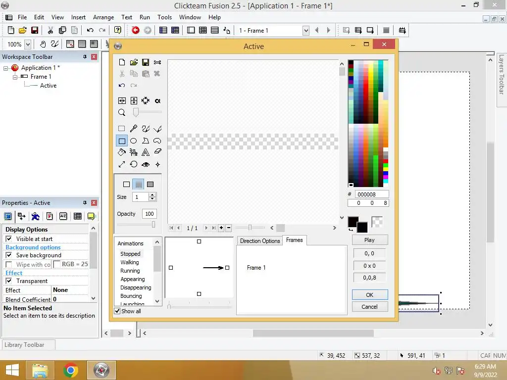
Task: Toggle Transparent checkbox
Action: [x=9, y=281]
